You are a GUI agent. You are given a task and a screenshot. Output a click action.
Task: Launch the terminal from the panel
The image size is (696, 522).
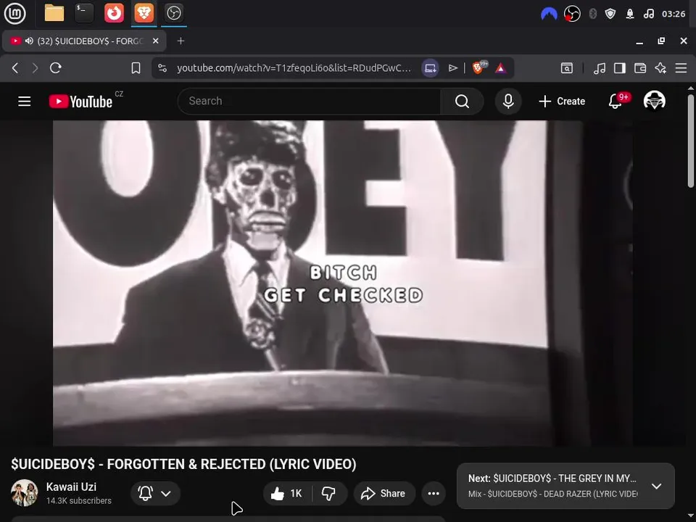tap(84, 13)
